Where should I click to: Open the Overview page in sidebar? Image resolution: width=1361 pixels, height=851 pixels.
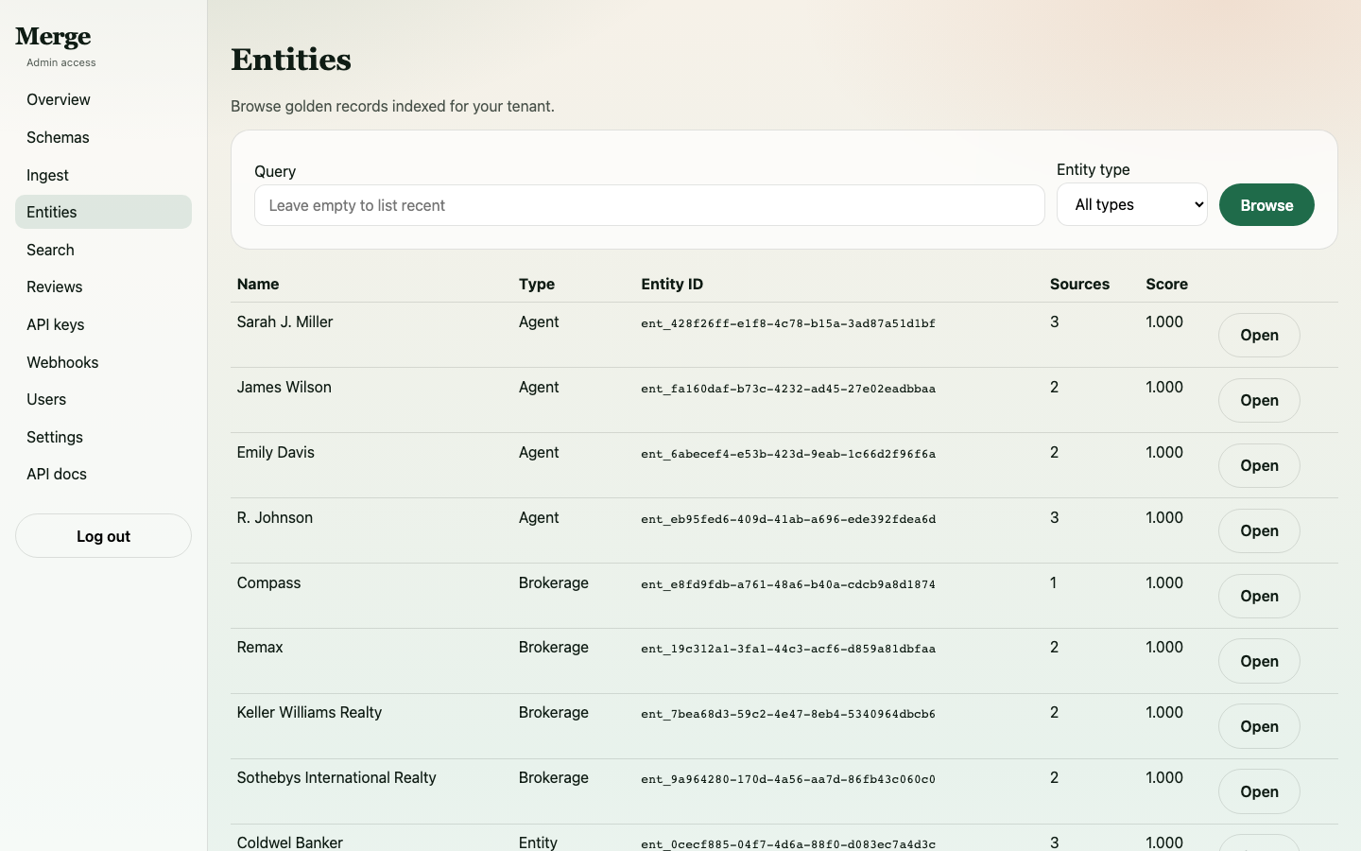[x=103, y=99]
